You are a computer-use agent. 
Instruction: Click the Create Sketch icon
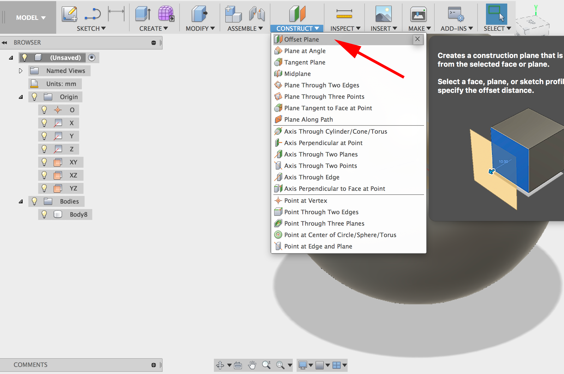click(69, 14)
